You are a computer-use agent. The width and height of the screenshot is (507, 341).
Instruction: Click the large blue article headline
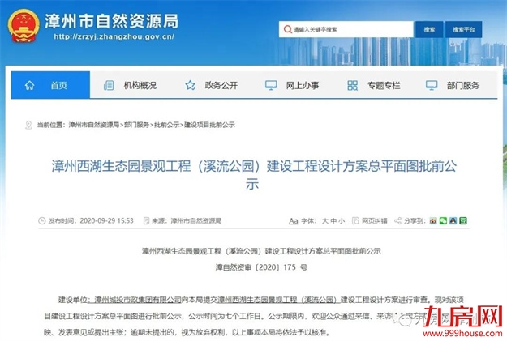pos(254,175)
